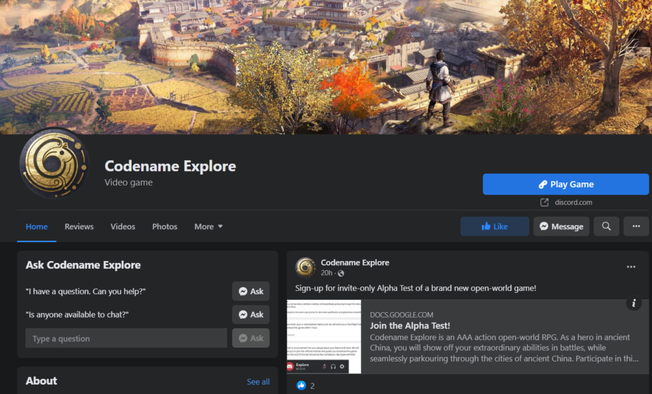Open Message to the page

(x=562, y=226)
